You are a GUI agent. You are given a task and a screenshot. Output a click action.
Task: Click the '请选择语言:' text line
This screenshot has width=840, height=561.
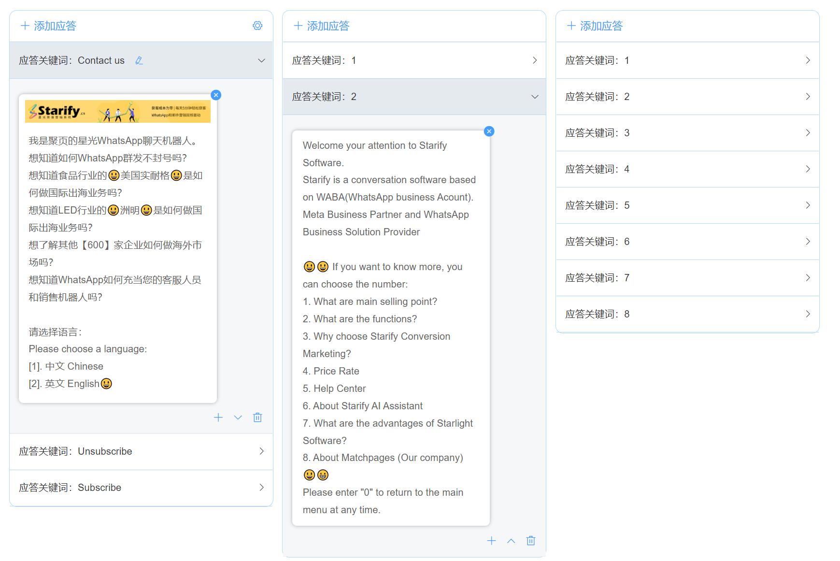[55, 332]
